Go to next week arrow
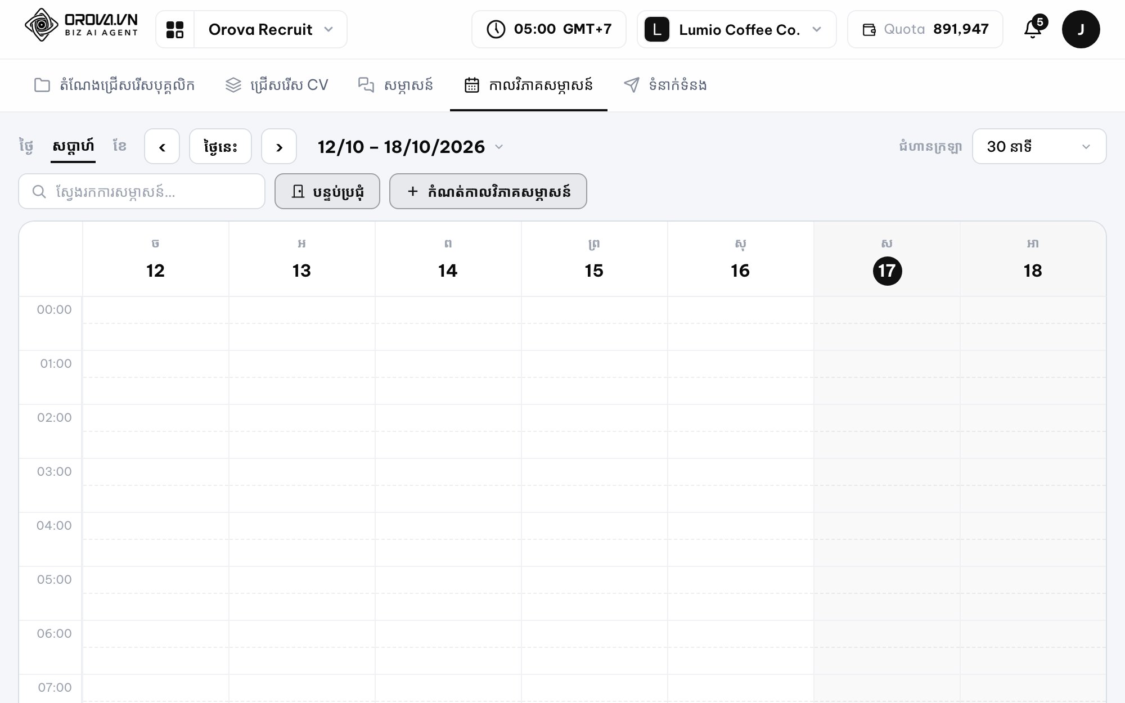 [x=279, y=147]
